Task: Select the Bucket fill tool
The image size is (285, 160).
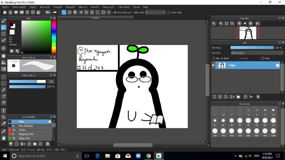Action: [x=3, y=62]
